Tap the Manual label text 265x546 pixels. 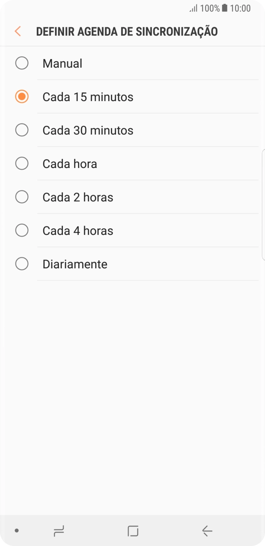point(61,63)
